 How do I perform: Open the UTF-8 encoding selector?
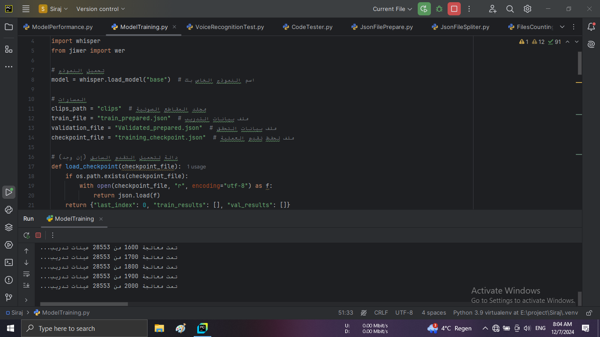tap(404, 313)
